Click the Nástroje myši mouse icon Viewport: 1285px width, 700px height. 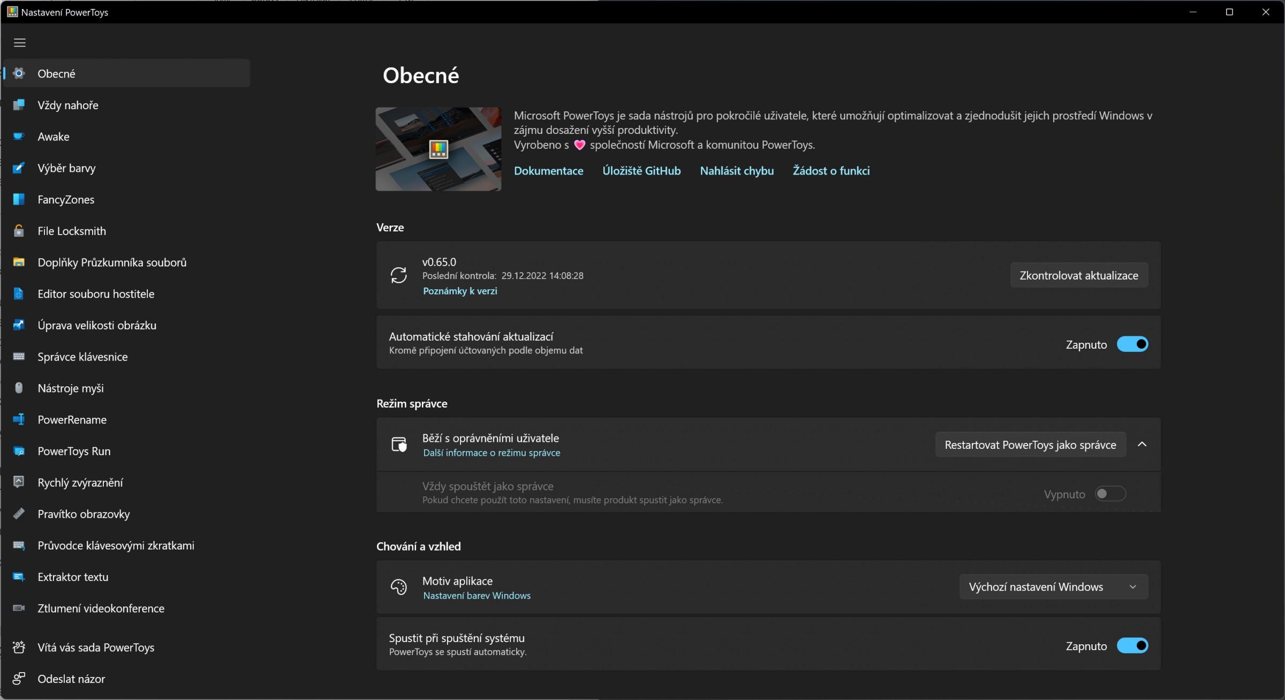pos(19,388)
